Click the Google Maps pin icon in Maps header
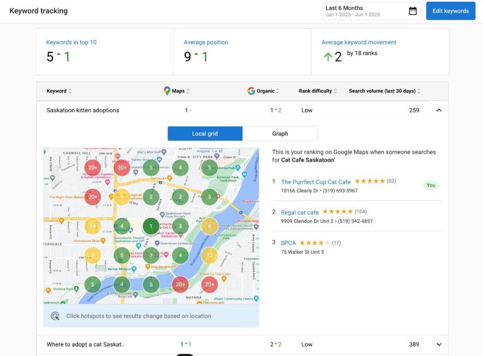This screenshot has height=356, width=483. [167, 91]
